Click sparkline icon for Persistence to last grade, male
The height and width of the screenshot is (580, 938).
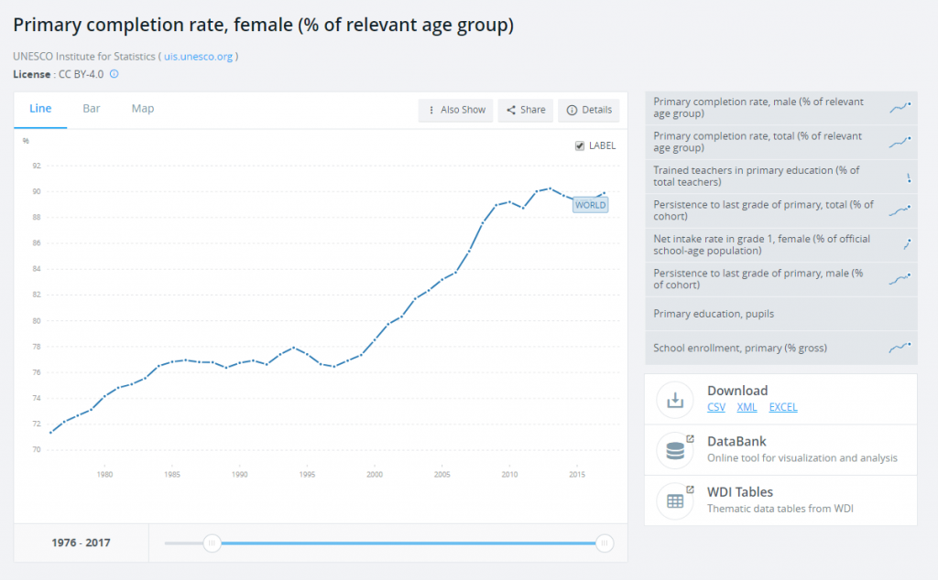click(x=900, y=279)
